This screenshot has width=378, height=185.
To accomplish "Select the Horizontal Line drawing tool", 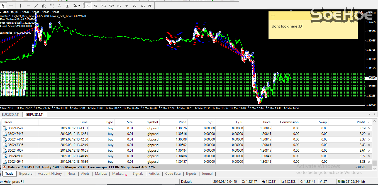I will pos(28,5).
